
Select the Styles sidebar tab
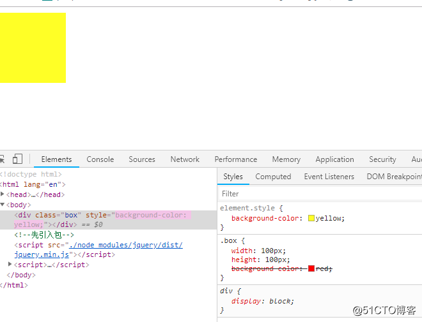pos(233,177)
